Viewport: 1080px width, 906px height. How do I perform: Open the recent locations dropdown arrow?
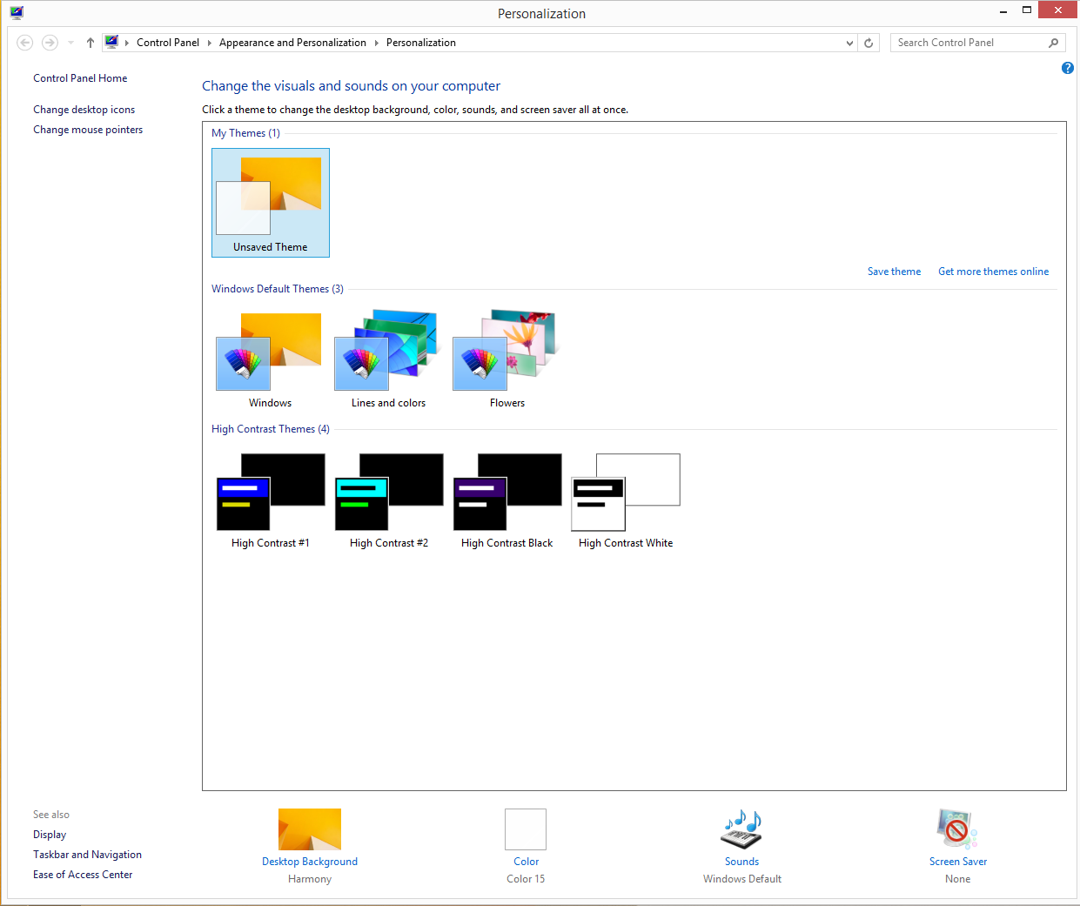[70, 43]
